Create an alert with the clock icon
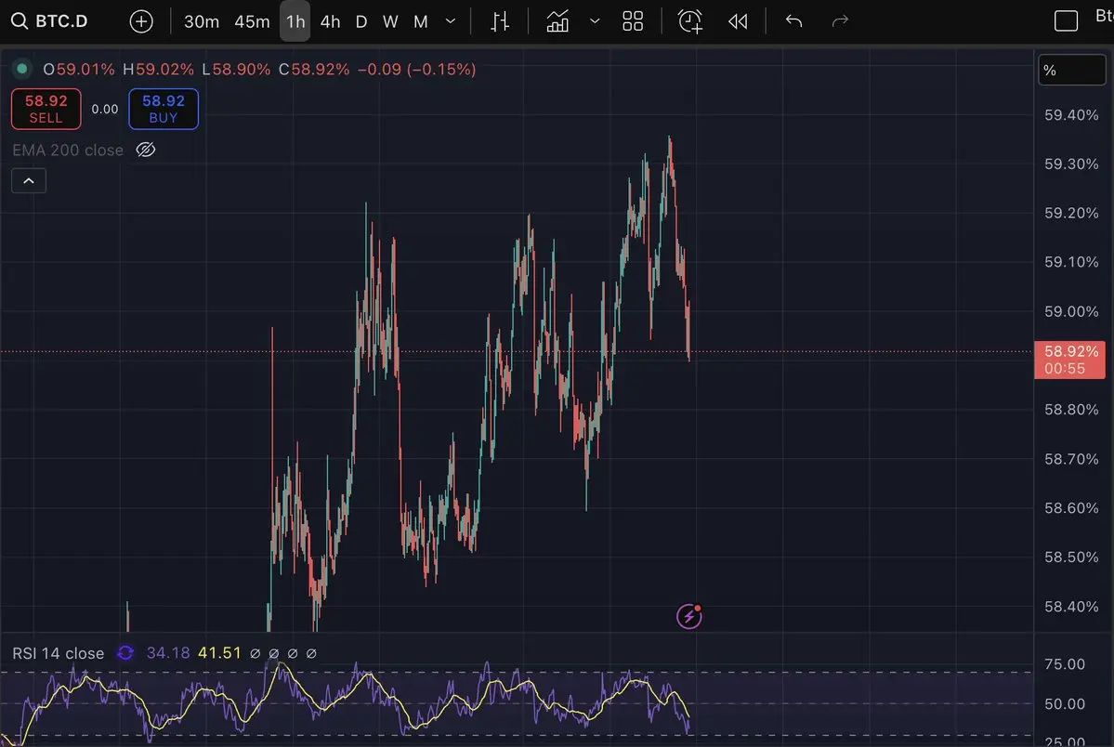This screenshot has width=1114, height=747. pyautogui.click(x=690, y=21)
